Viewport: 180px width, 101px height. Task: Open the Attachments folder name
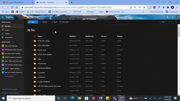coord(42,64)
